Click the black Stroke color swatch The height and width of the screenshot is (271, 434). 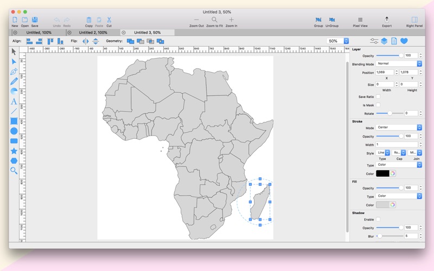click(x=382, y=173)
